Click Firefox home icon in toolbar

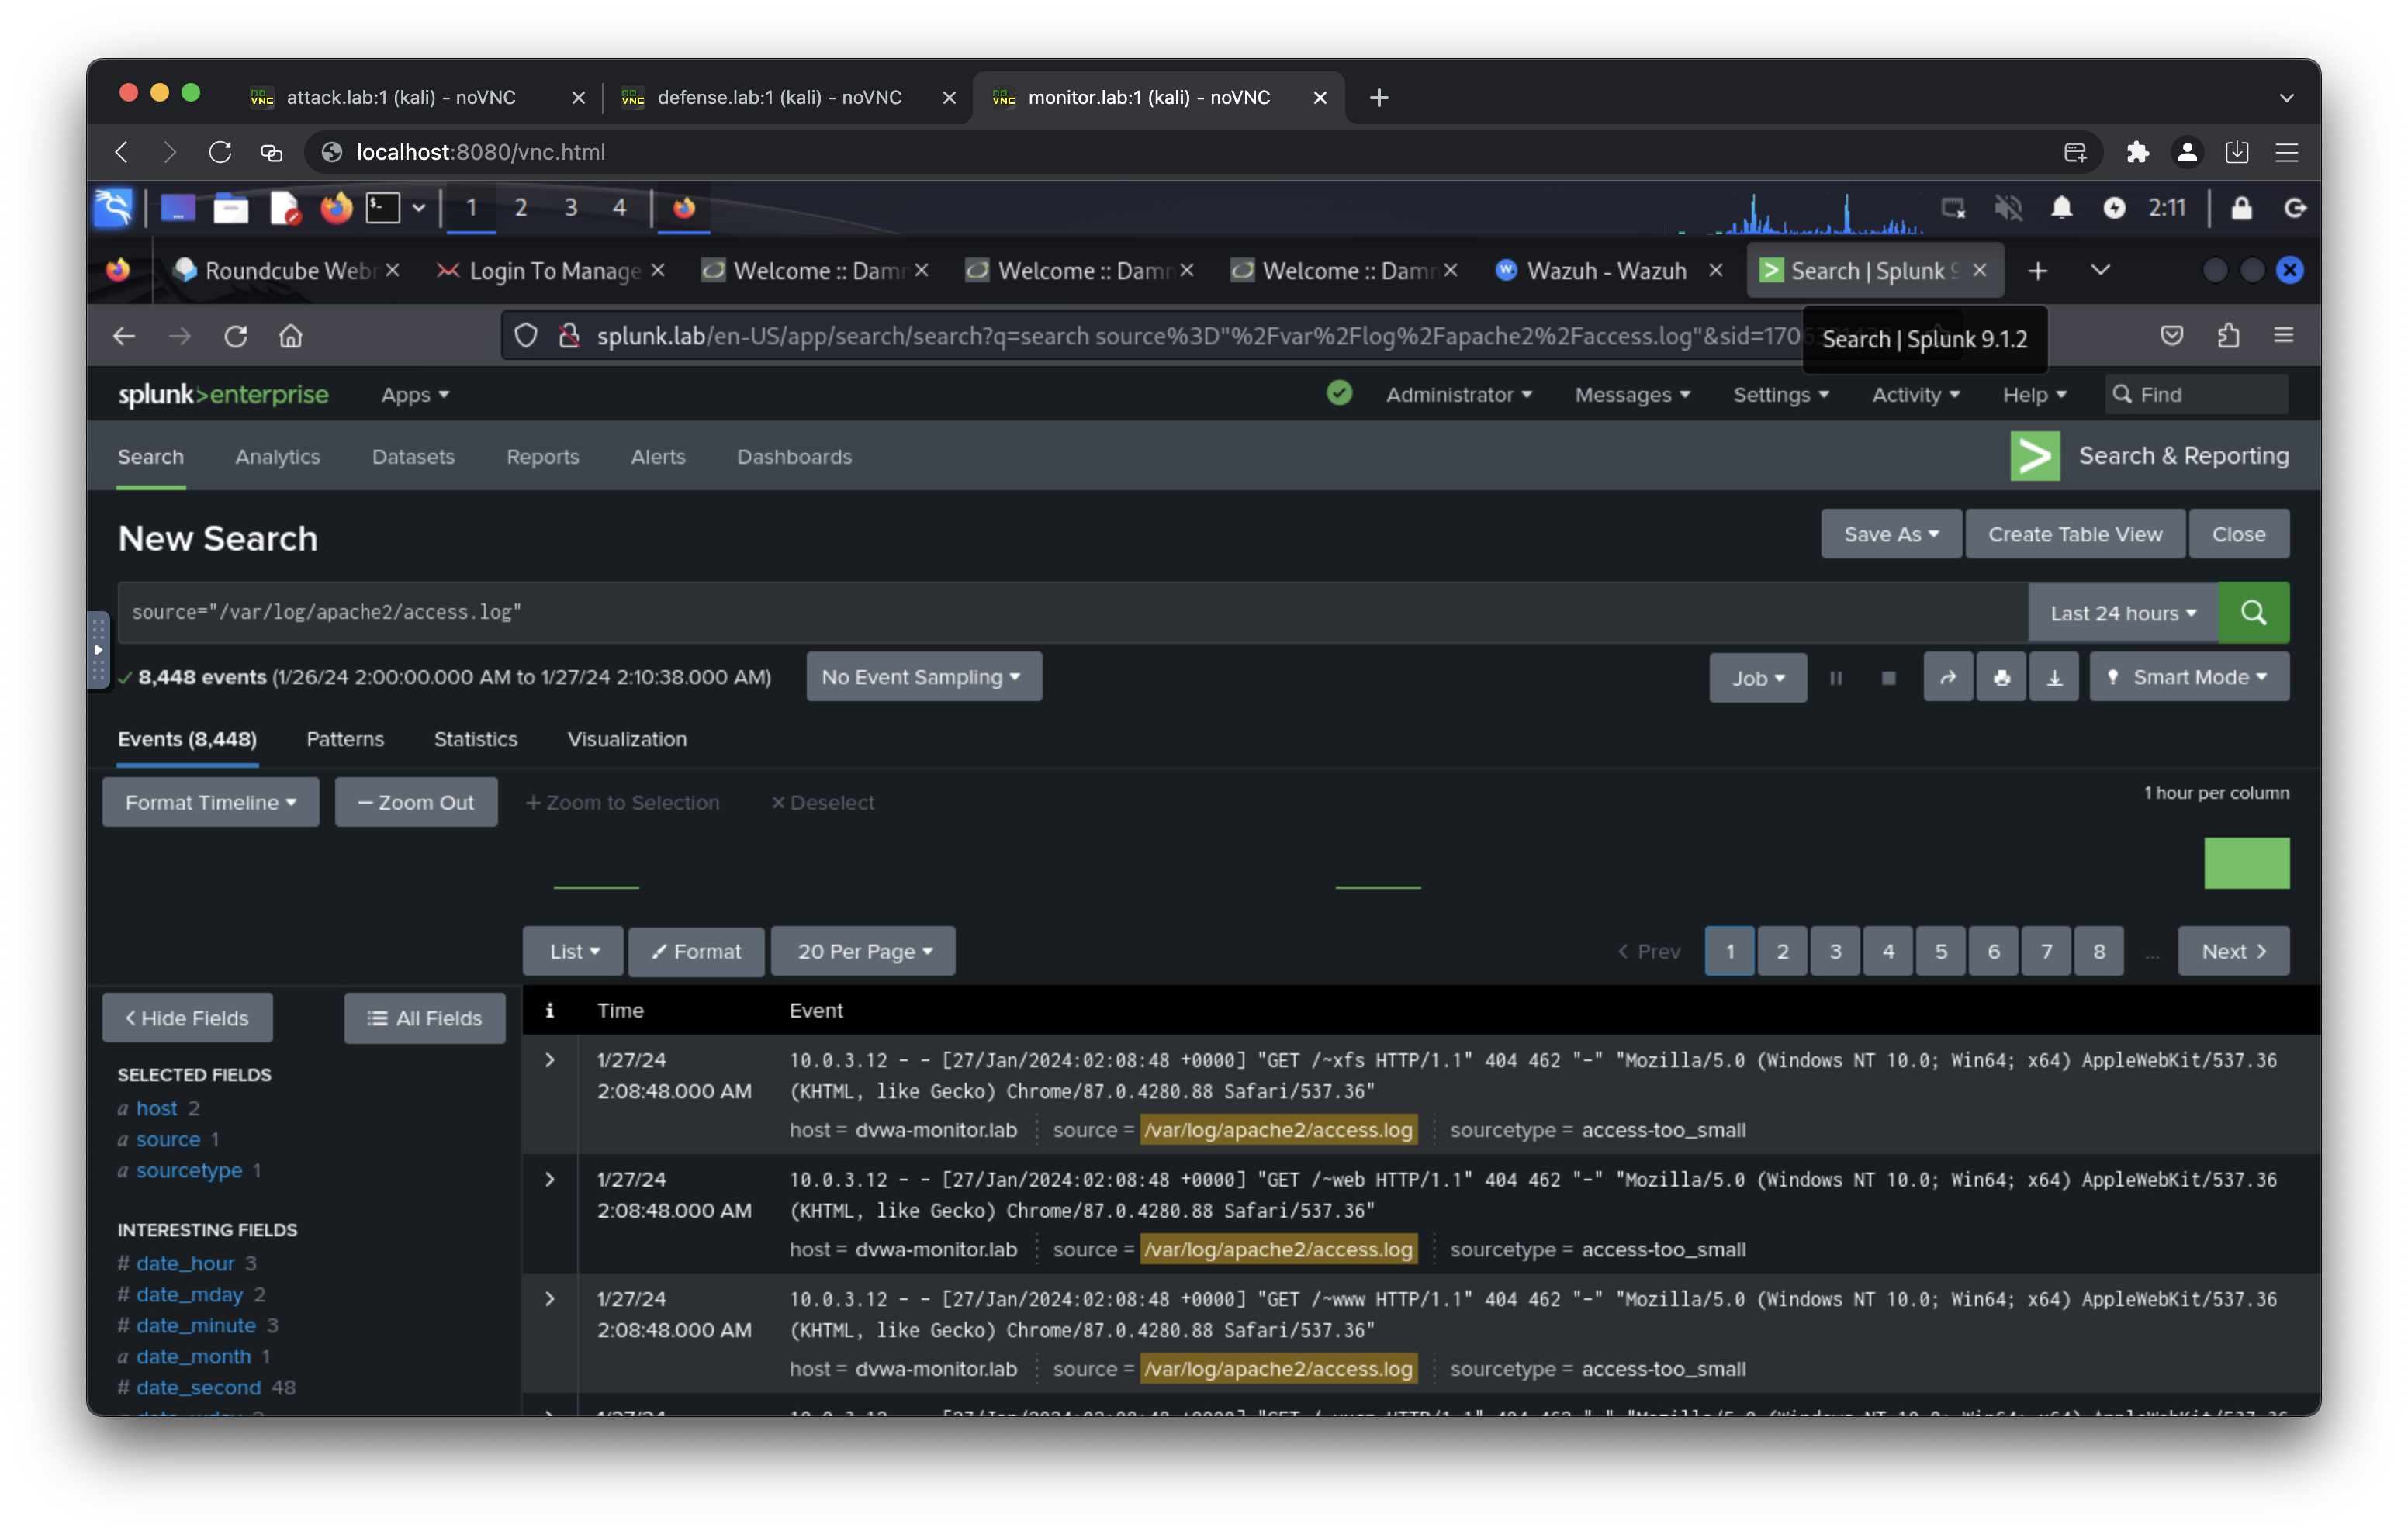pyautogui.click(x=290, y=336)
